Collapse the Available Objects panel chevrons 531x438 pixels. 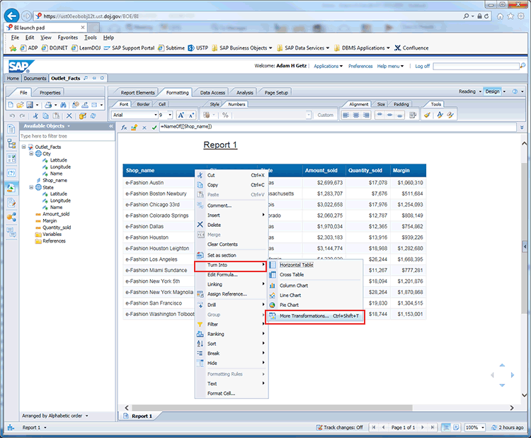click(x=111, y=126)
